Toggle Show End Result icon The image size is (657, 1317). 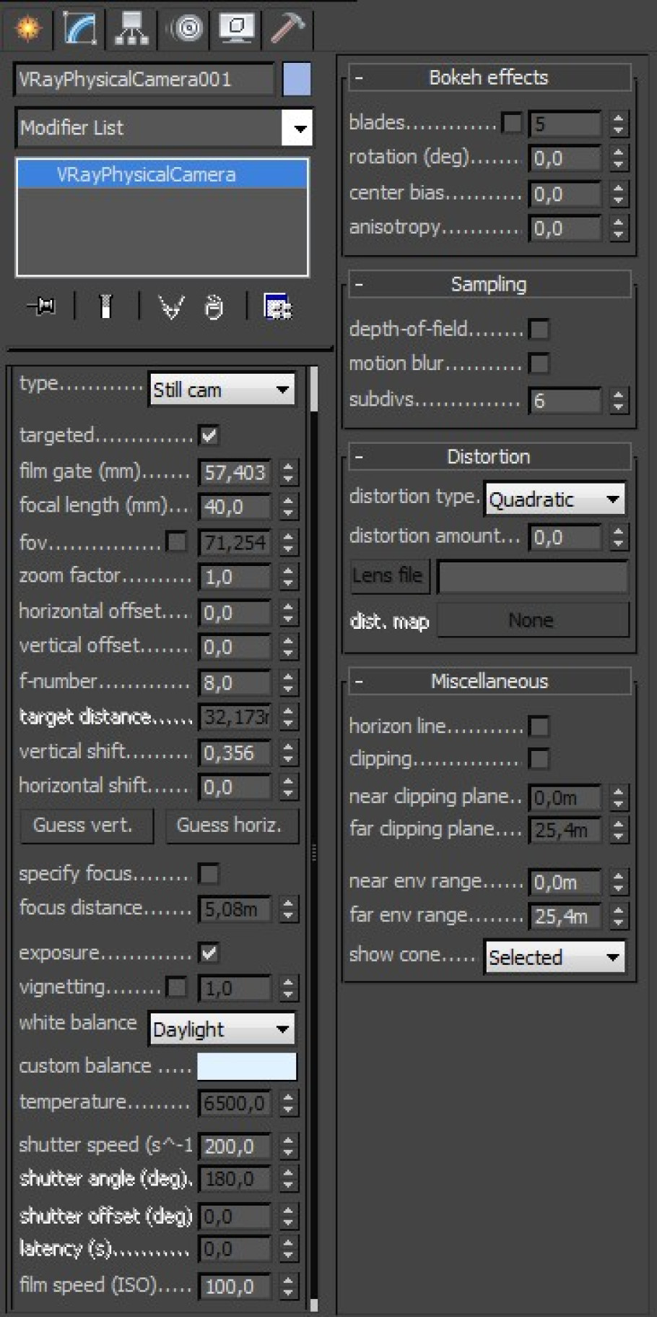tap(106, 306)
